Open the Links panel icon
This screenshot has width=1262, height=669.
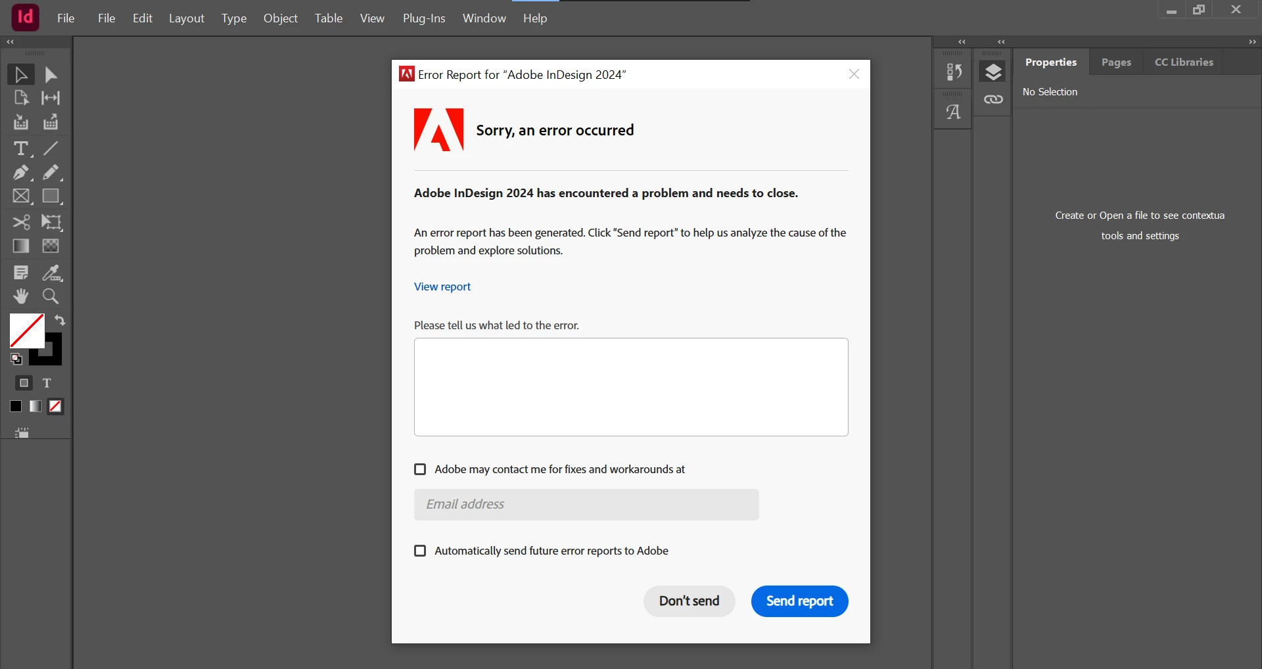[x=993, y=99]
